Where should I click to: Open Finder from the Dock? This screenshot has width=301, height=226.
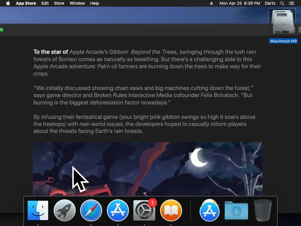coord(38,210)
